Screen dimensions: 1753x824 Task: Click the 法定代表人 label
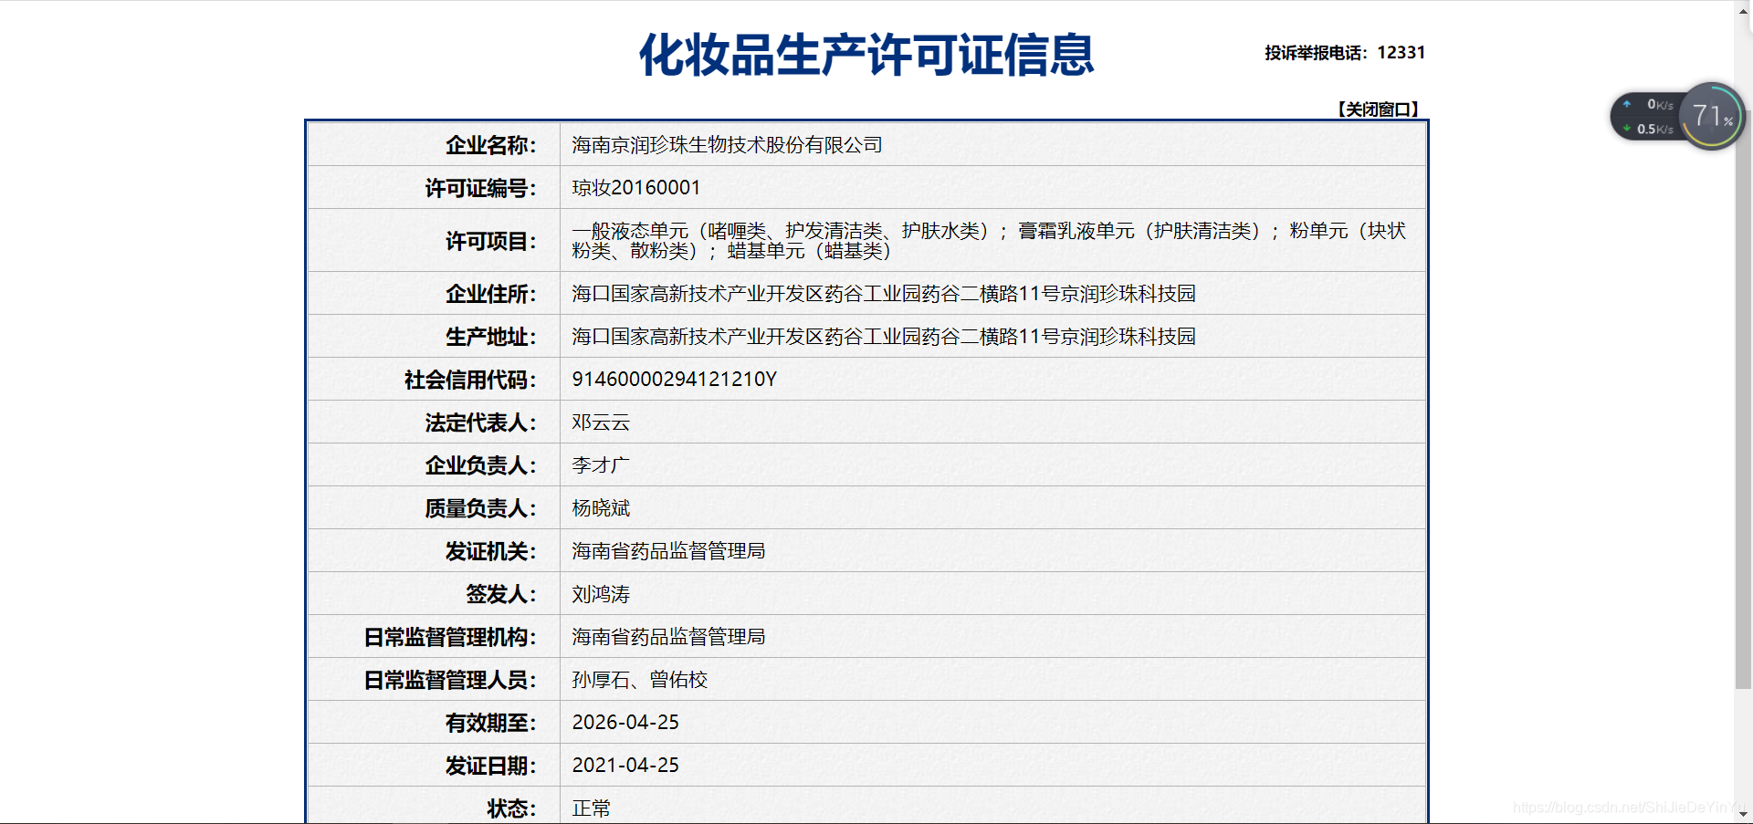point(480,422)
